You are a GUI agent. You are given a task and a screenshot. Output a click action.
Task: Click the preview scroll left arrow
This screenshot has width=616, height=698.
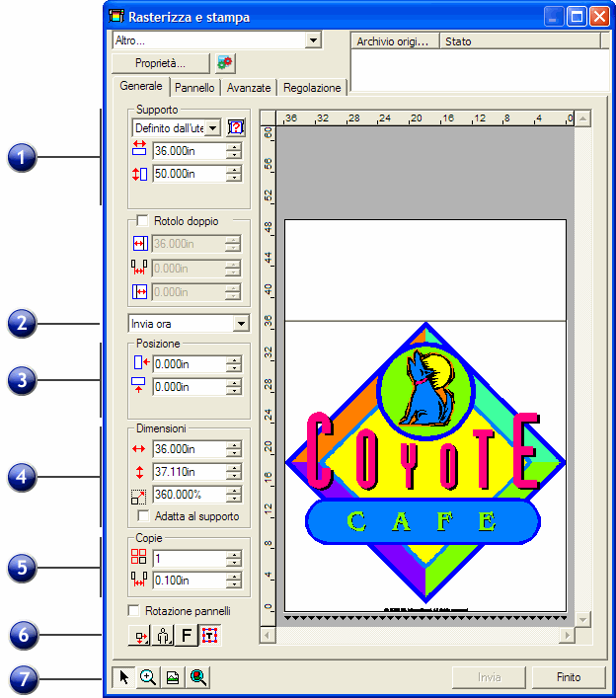[x=268, y=635]
